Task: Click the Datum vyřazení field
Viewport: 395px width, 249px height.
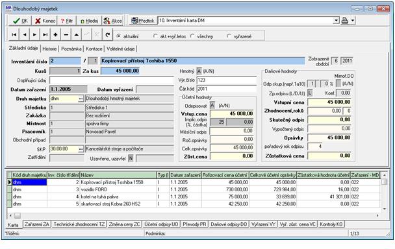Action: [155, 89]
